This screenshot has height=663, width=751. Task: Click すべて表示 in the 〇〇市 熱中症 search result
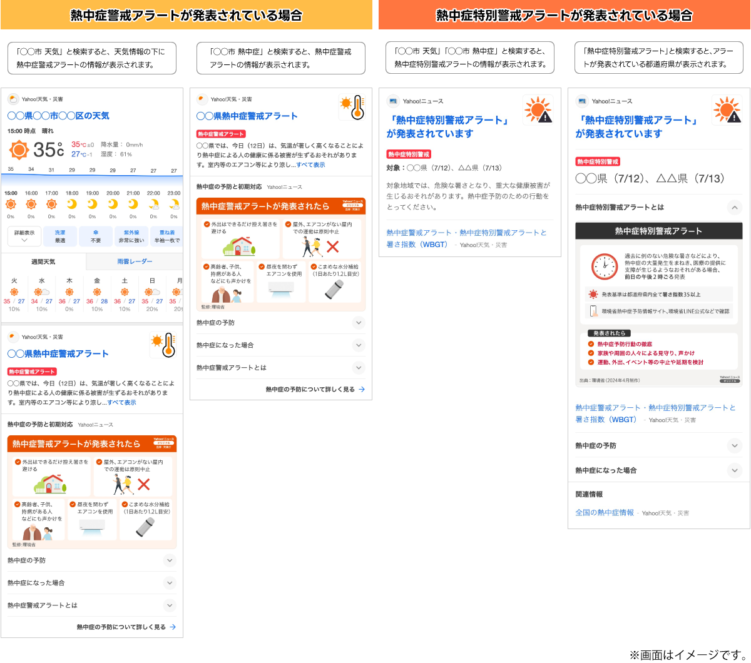click(310, 165)
